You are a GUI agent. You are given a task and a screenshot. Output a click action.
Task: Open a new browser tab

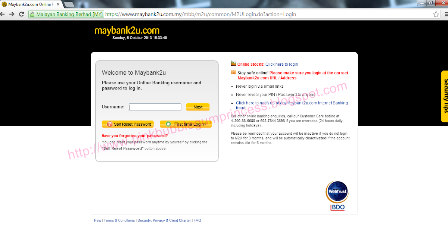coord(69,4)
